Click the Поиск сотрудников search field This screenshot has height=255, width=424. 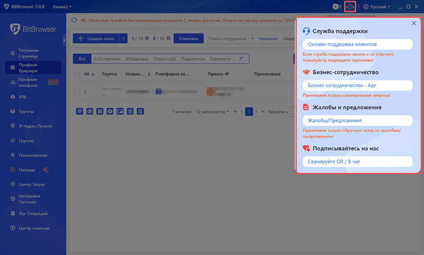pos(228,39)
